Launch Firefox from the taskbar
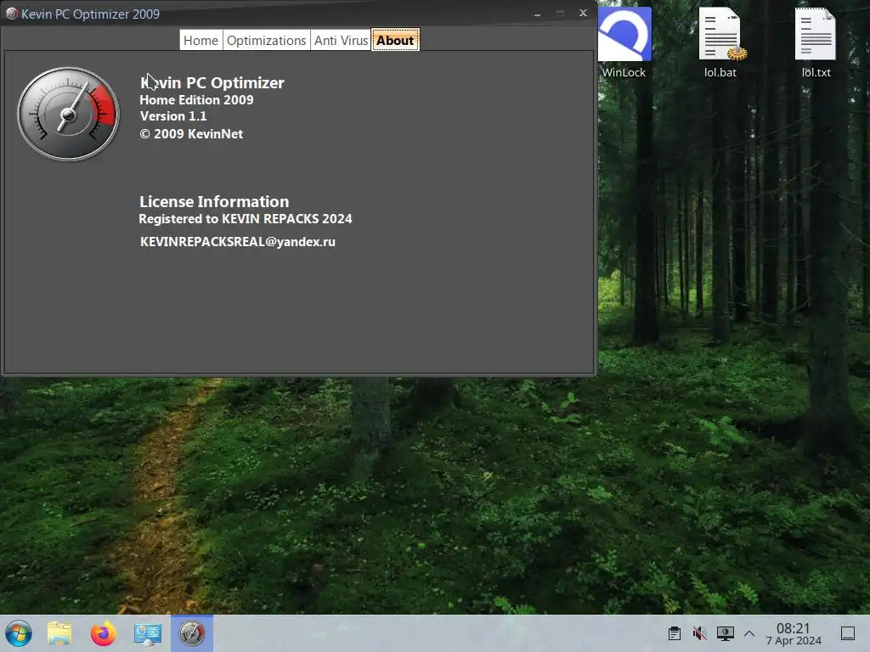870x652 pixels. pyautogui.click(x=103, y=633)
